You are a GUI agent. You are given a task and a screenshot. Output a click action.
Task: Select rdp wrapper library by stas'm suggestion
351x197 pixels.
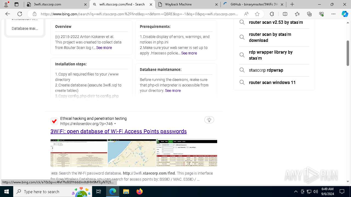tap(274, 55)
